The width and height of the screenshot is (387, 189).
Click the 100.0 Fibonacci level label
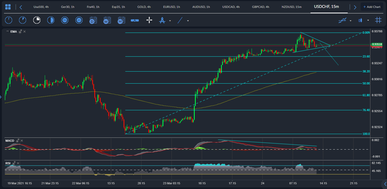(366, 134)
